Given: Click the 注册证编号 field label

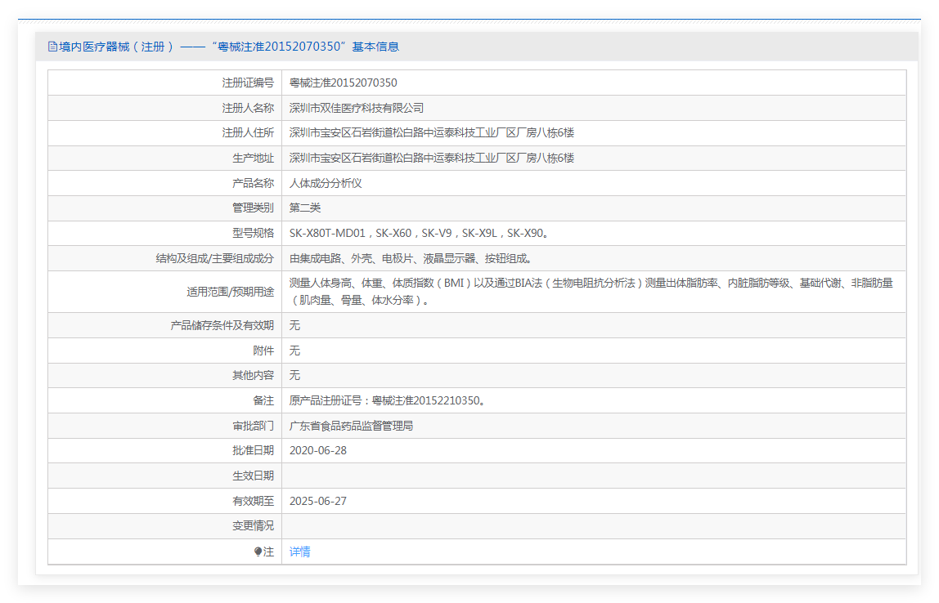Looking at the screenshot, I should point(248,83).
